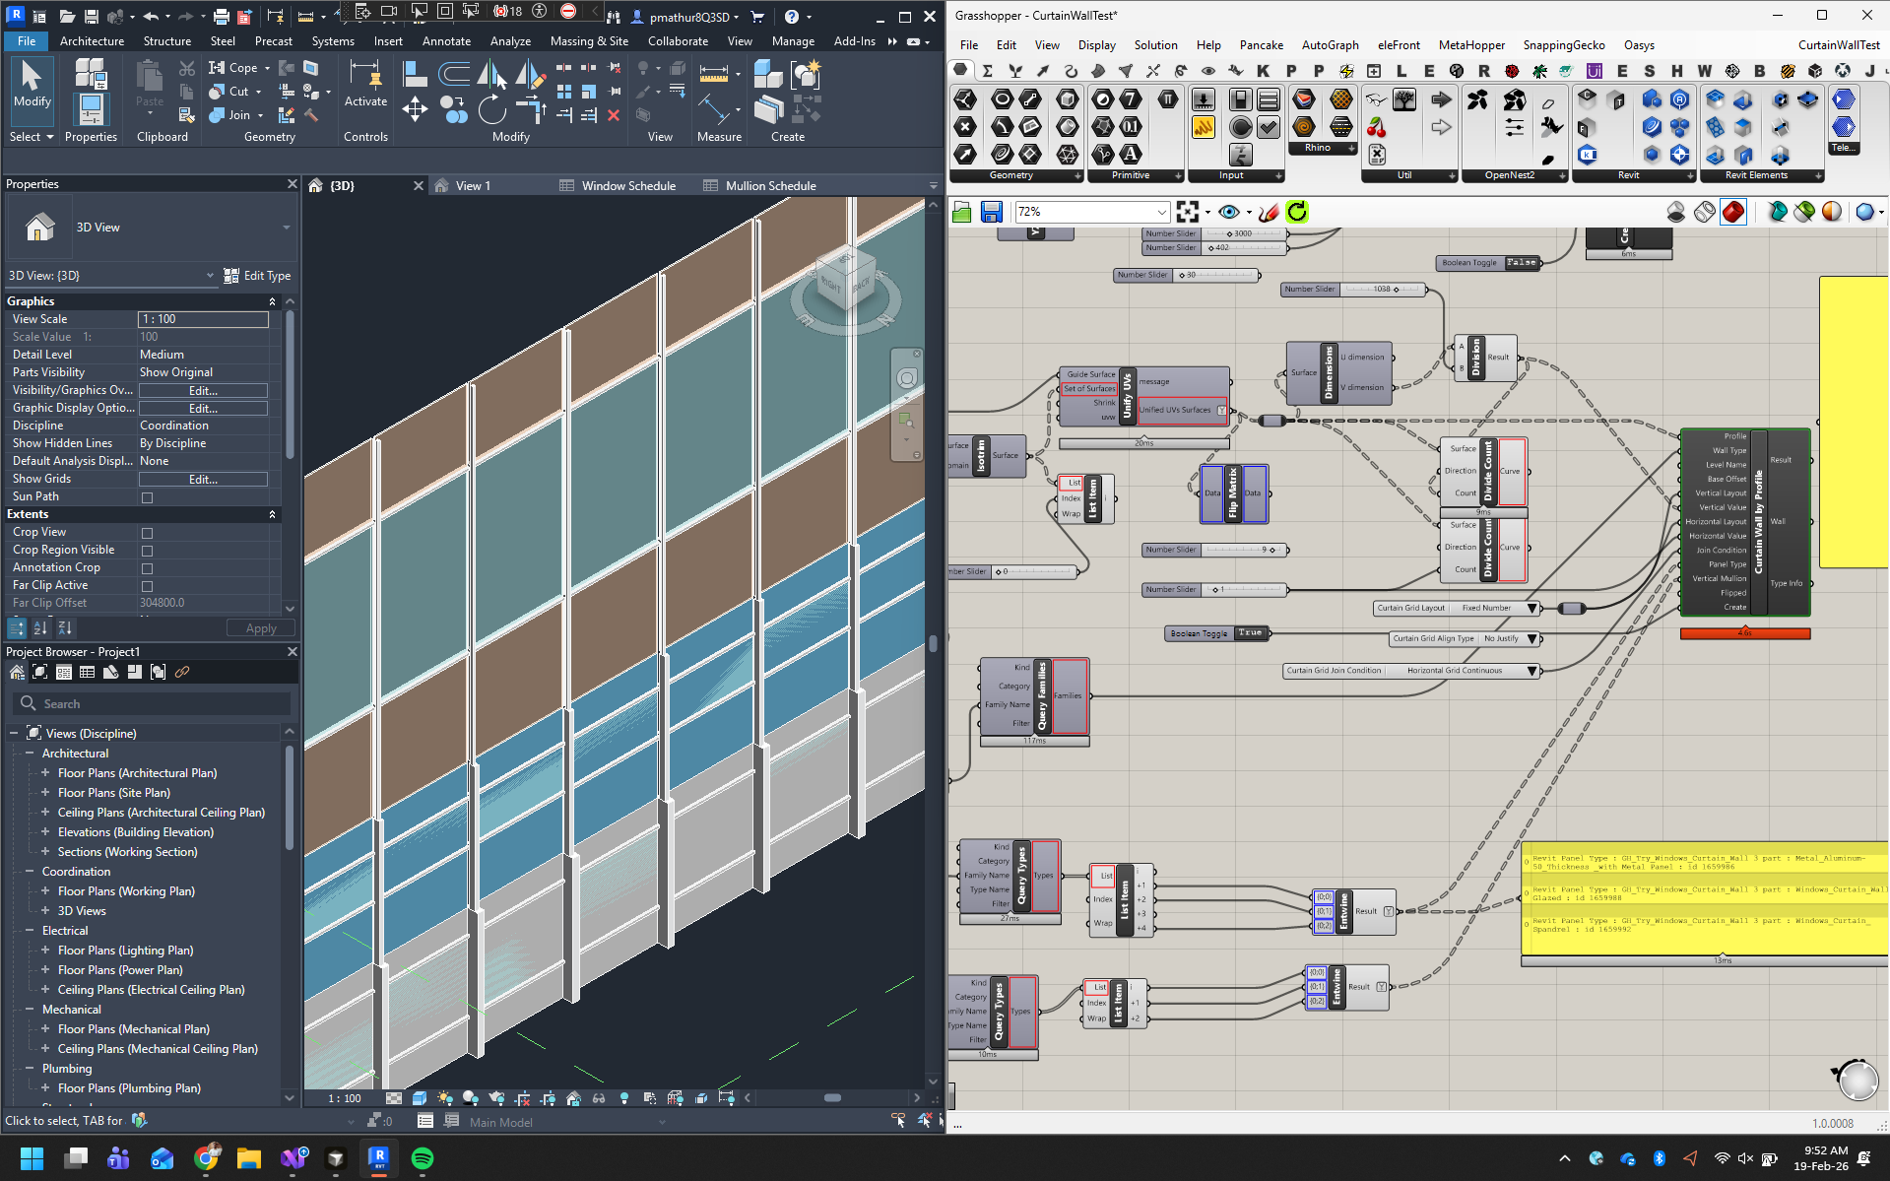Tick the Crop Region Visible checkbox
The height and width of the screenshot is (1181, 1890).
click(x=148, y=551)
